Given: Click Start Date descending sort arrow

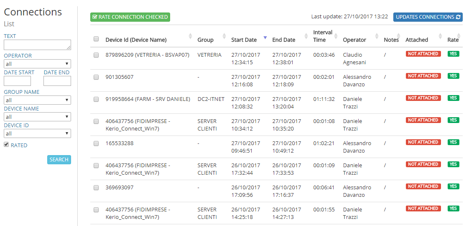Looking at the screenshot, I should (265, 38).
